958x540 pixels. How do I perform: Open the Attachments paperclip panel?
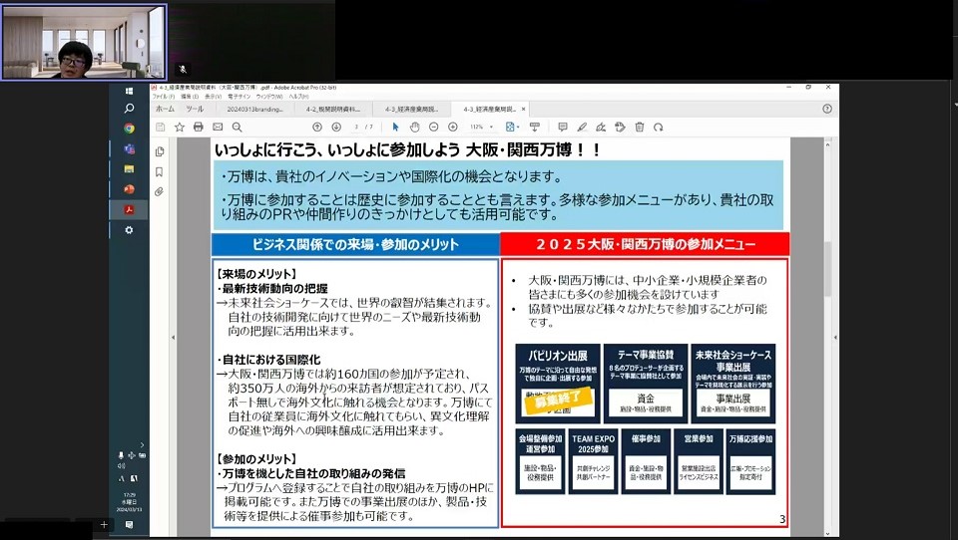click(x=160, y=191)
